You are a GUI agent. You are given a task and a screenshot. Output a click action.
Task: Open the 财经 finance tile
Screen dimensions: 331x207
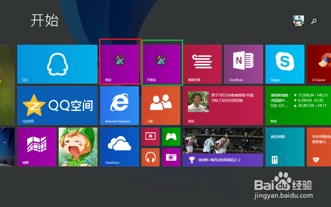(x=298, y=105)
